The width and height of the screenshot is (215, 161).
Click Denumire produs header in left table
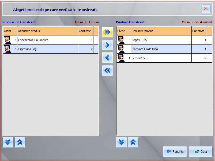pyautogui.click(x=48, y=31)
